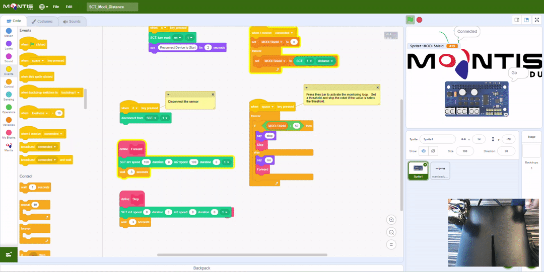Click the define Stop block

(132, 199)
